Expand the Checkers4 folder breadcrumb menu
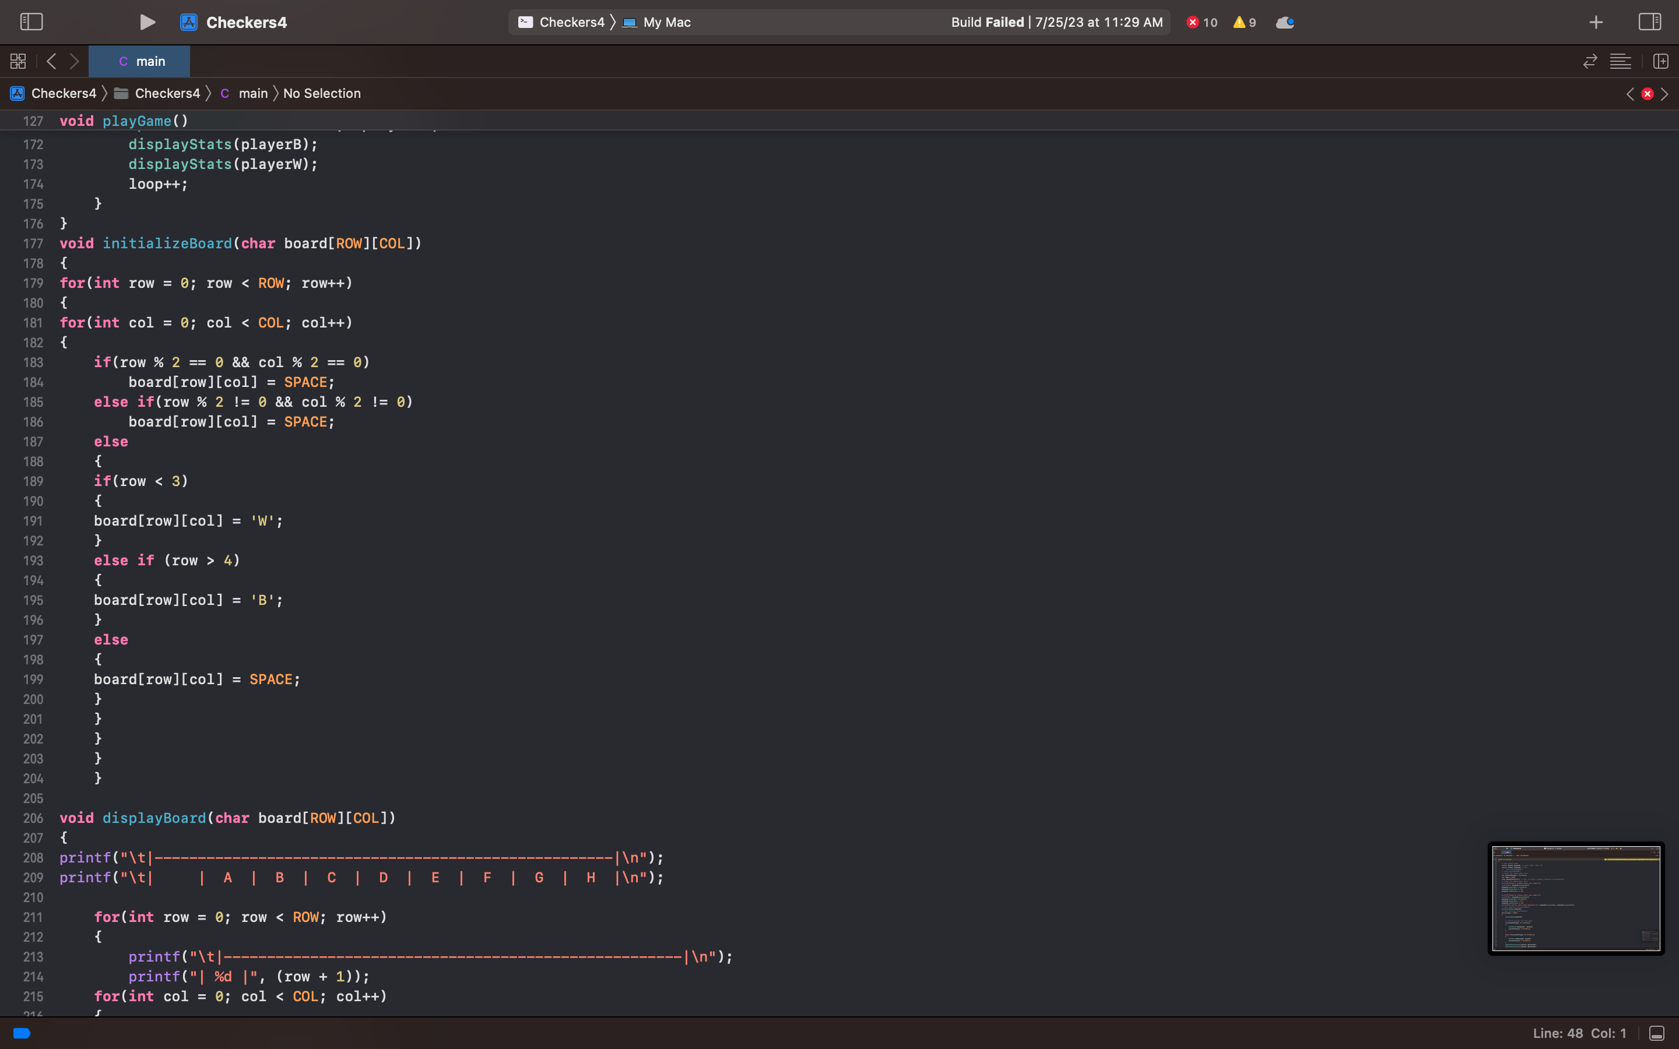Image resolution: width=1679 pixels, height=1049 pixels. pyautogui.click(x=167, y=93)
